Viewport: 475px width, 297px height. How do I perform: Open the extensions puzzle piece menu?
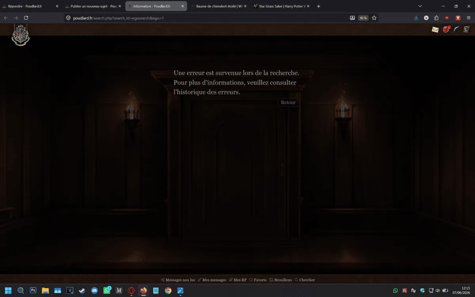(x=437, y=18)
